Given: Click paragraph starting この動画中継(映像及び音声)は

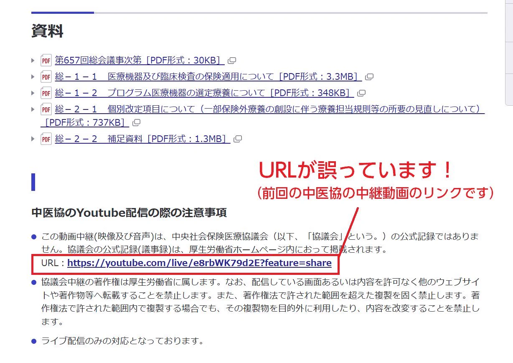Looking at the screenshot, I should 260,243.
